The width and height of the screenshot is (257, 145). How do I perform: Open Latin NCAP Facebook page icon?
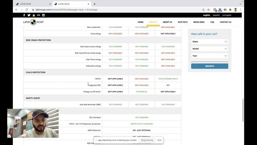[x=24, y=15]
